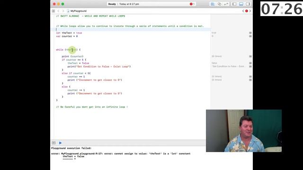
Task: Click the 'while' keyword
Action: click(x=60, y=50)
